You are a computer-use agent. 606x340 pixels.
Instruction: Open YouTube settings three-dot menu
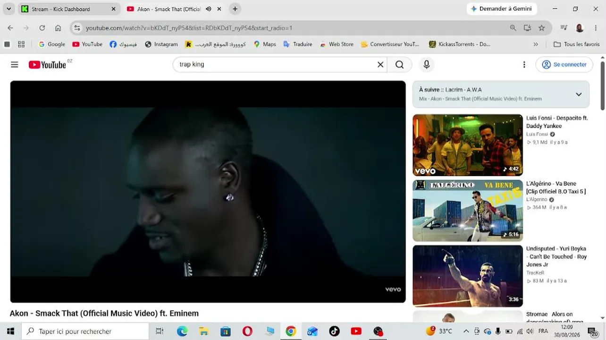pyautogui.click(x=524, y=65)
